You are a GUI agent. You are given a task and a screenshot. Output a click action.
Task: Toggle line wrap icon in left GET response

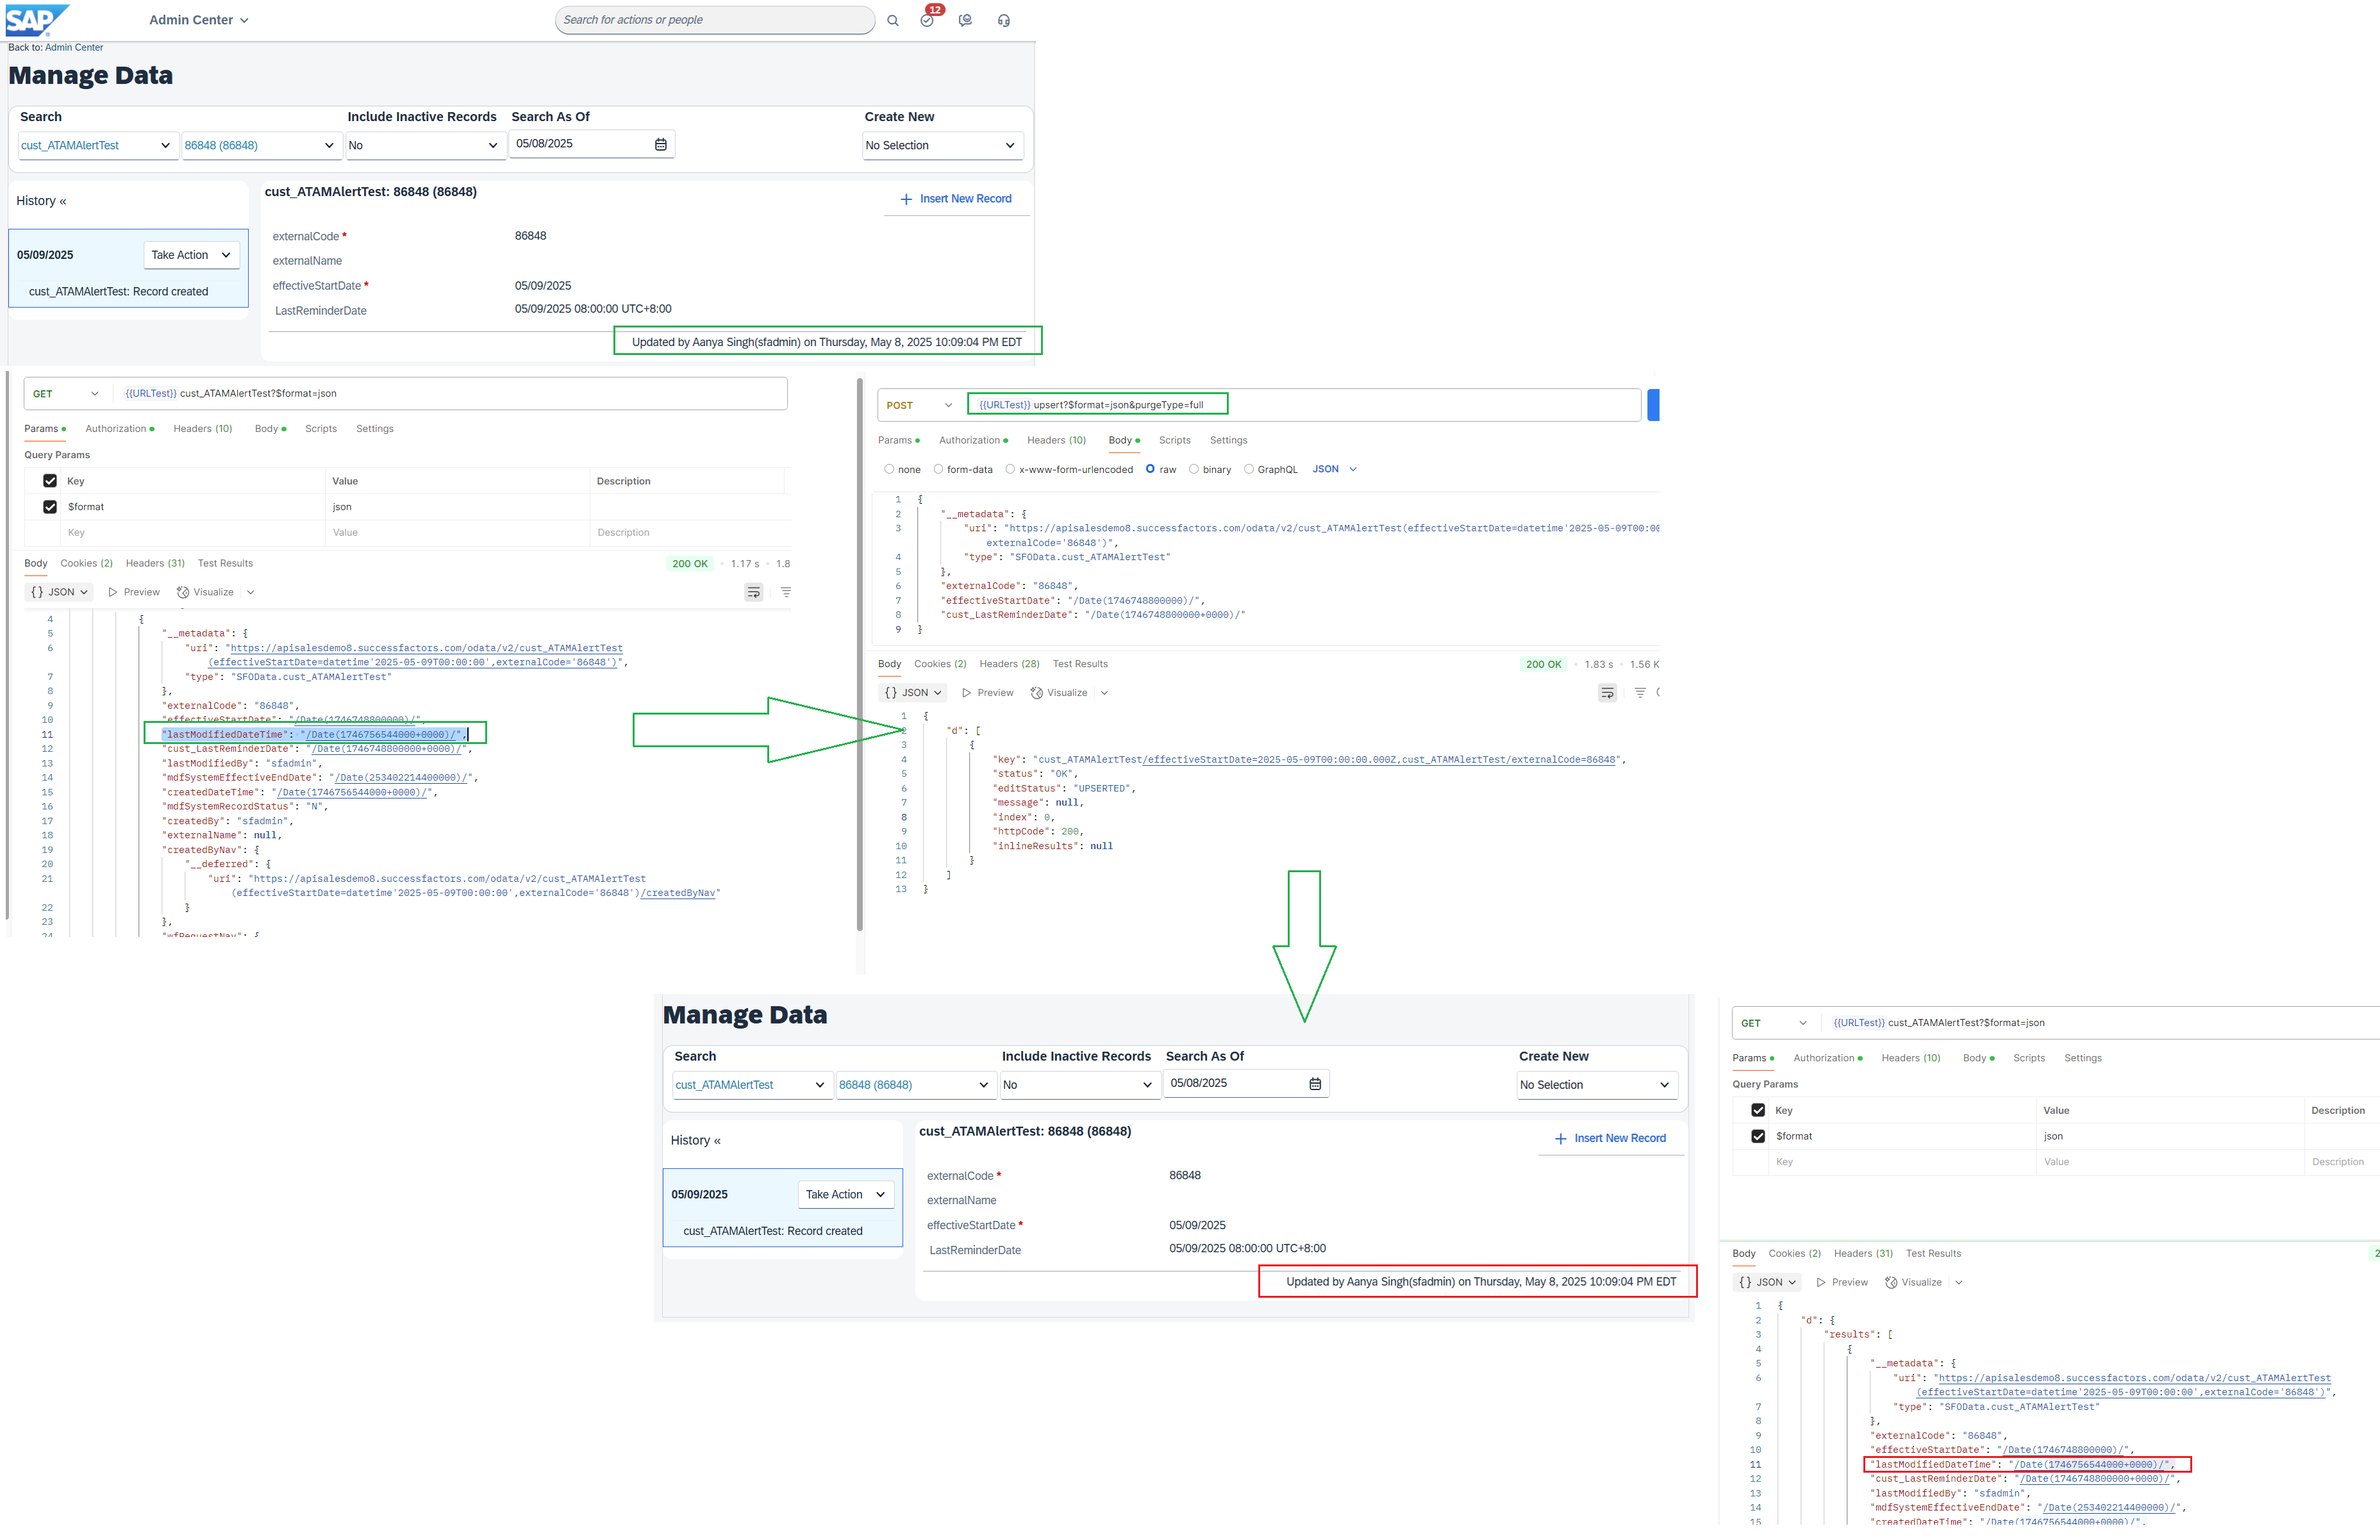pyautogui.click(x=753, y=593)
